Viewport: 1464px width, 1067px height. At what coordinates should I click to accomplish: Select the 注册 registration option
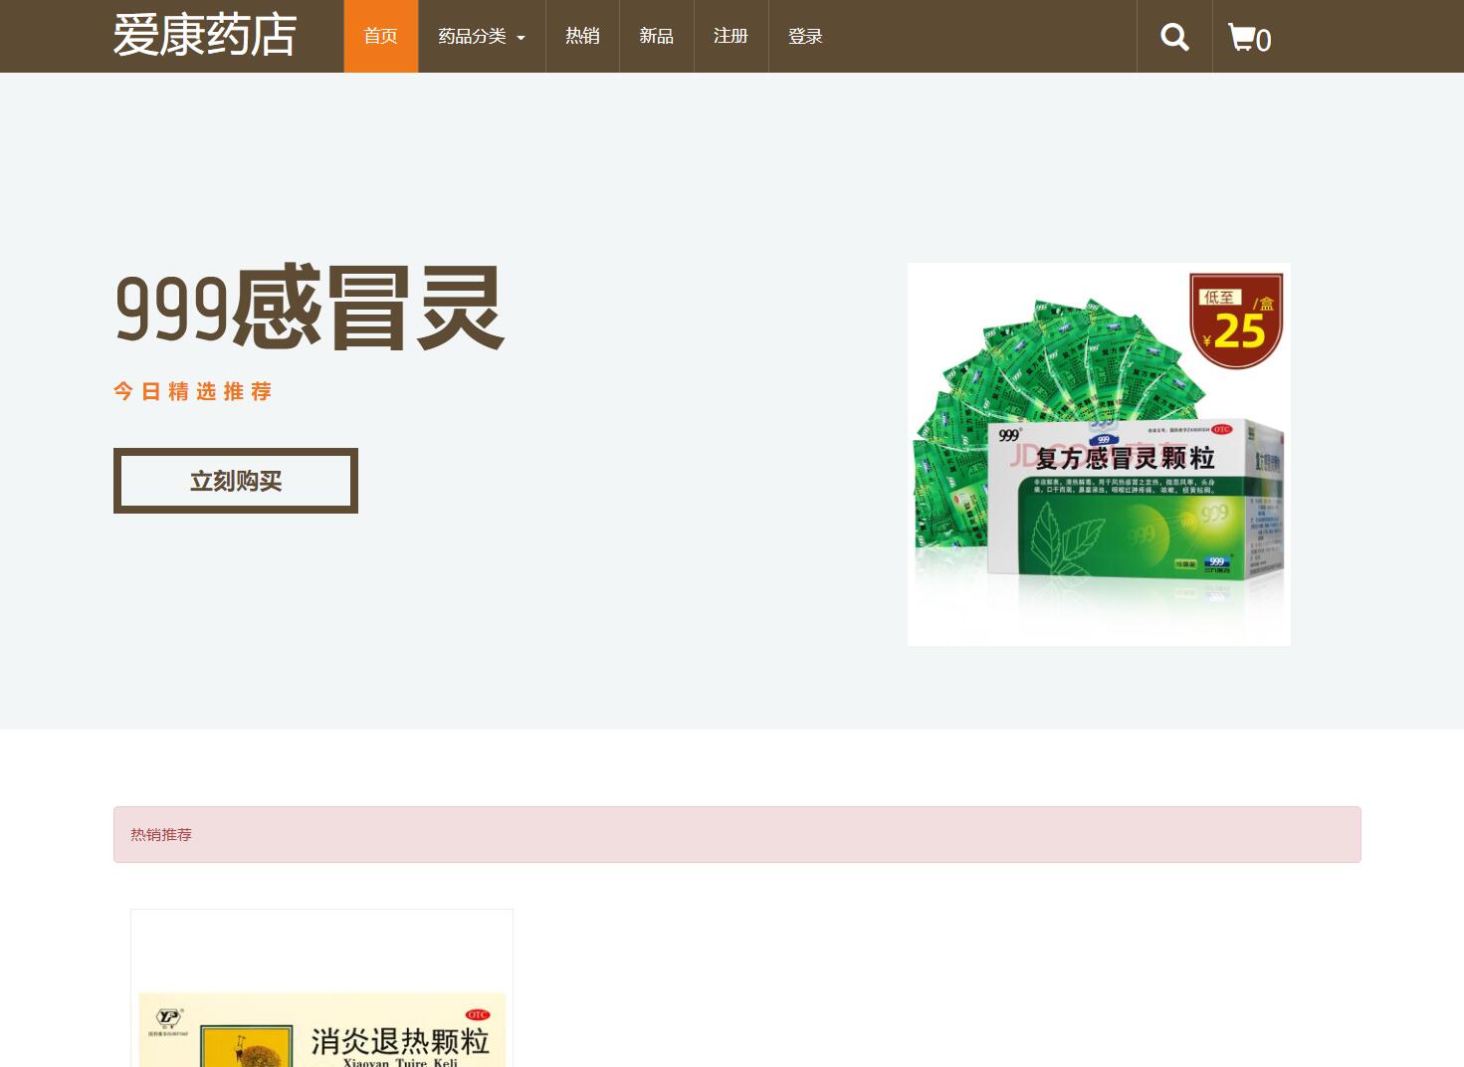730,36
